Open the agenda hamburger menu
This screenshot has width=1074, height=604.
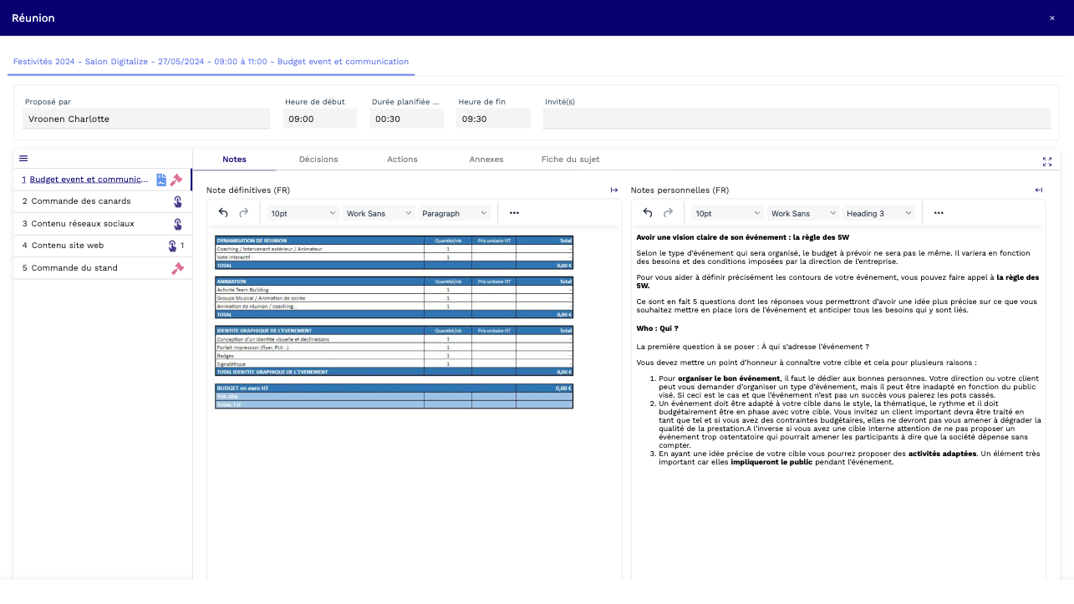click(x=23, y=158)
